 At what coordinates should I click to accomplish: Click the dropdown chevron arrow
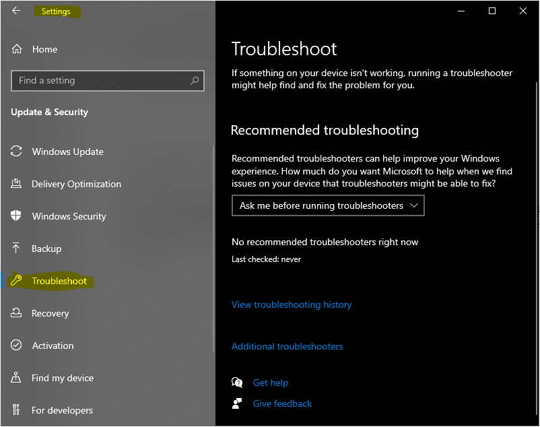tap(414, 205)
